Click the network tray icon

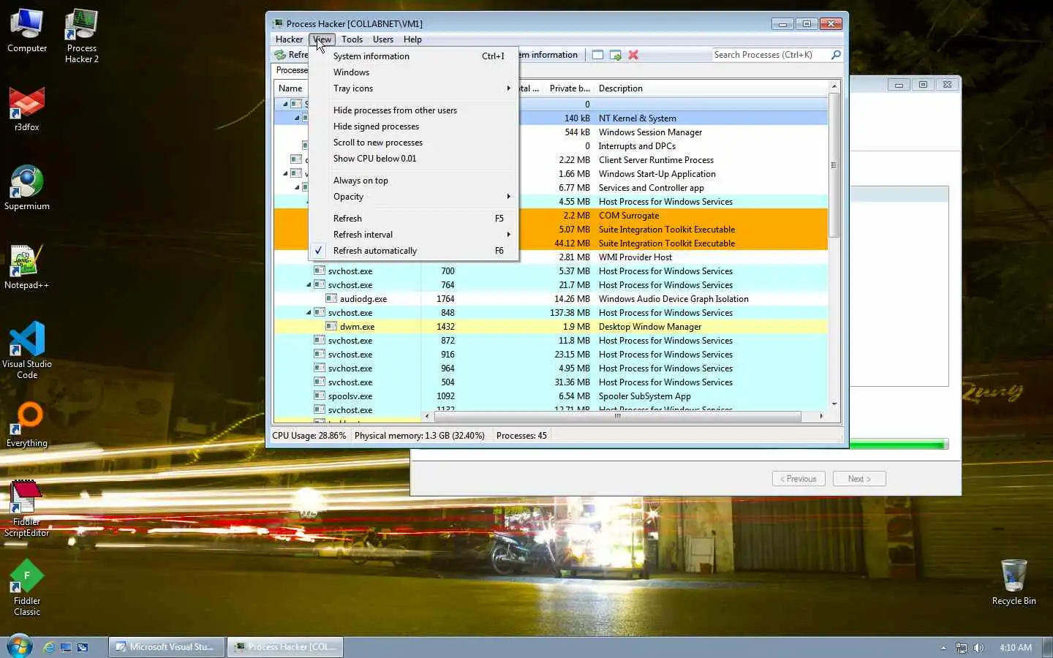(x=961, y=648)
